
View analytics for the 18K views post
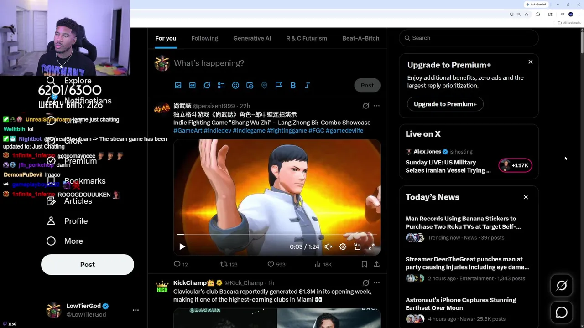(323, 264)
